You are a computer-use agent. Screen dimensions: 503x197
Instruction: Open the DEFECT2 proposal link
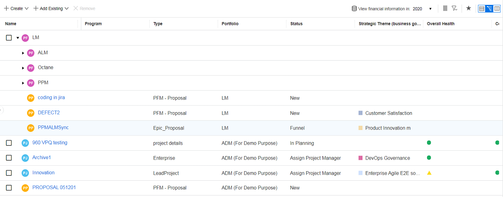(x=49, y=113)
